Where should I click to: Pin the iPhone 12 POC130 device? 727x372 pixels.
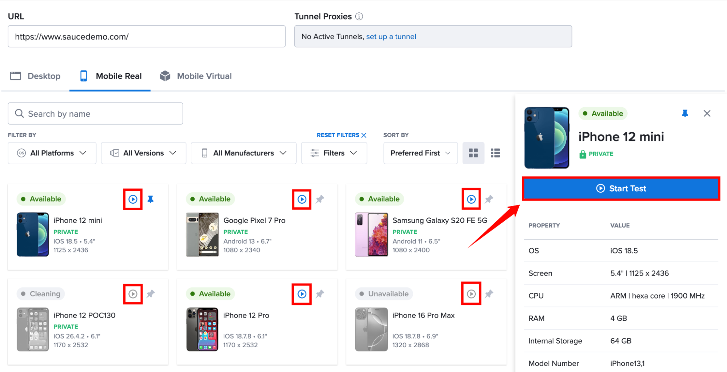(151, 294)
